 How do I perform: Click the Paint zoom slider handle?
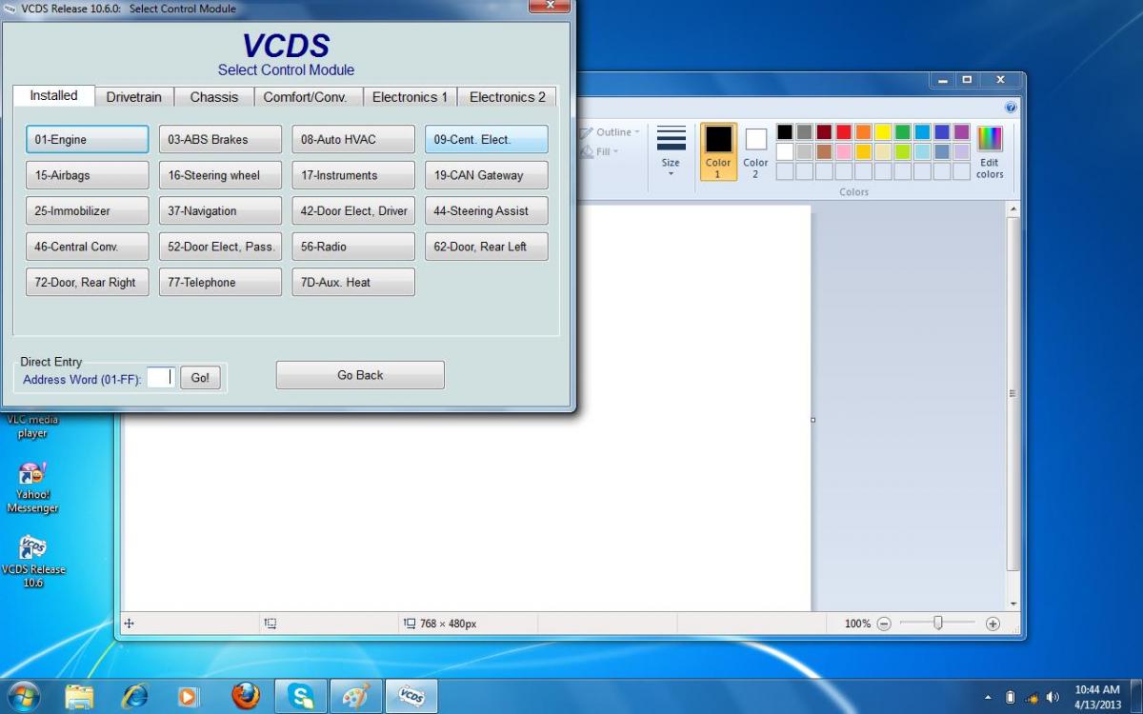pyautogui.click(x=938, y=623)
